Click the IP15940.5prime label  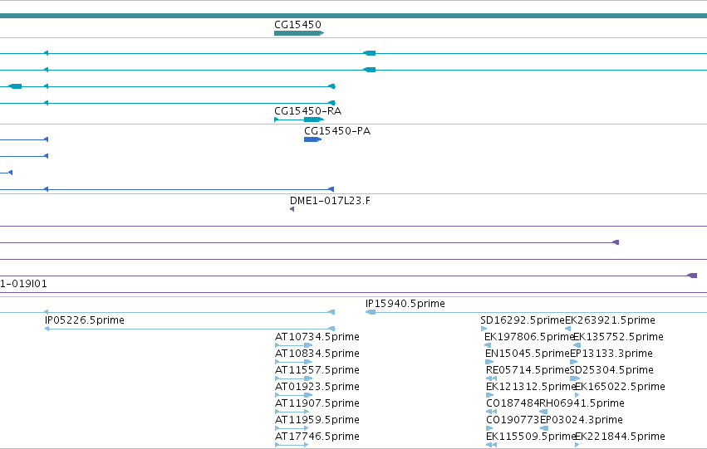pos(405,304)
